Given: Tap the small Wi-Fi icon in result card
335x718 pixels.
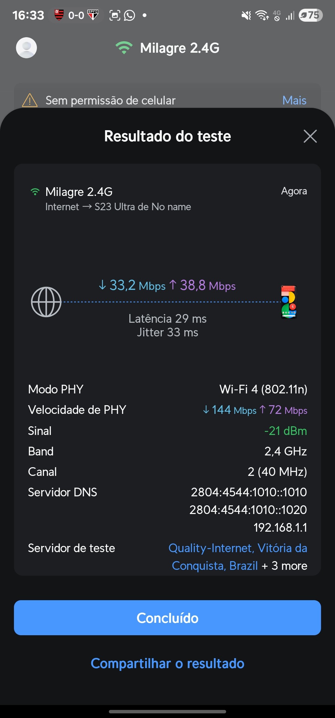Looking at the screenshot, I should (x=35, y=192).
